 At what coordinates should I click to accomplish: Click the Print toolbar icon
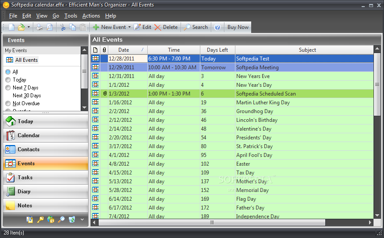pos(39,27)
